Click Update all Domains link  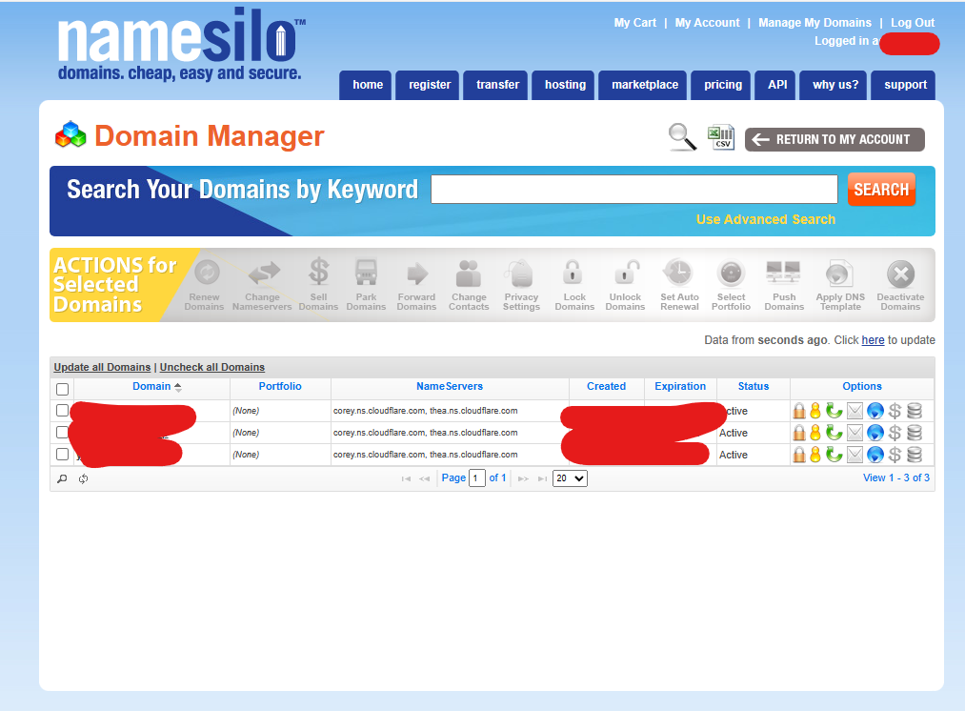click(102, 368)
